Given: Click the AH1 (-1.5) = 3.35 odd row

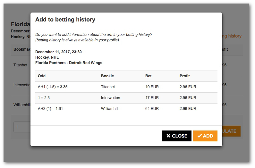Looking at the screenshot, I should 126,87.
